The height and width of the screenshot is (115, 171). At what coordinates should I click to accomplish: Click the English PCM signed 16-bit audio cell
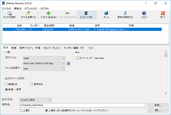click(111, 29)
